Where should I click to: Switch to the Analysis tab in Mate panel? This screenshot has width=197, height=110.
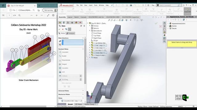click(70, 33)
